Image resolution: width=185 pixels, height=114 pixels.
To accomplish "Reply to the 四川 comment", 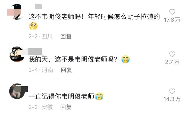I will coord(66,36).
